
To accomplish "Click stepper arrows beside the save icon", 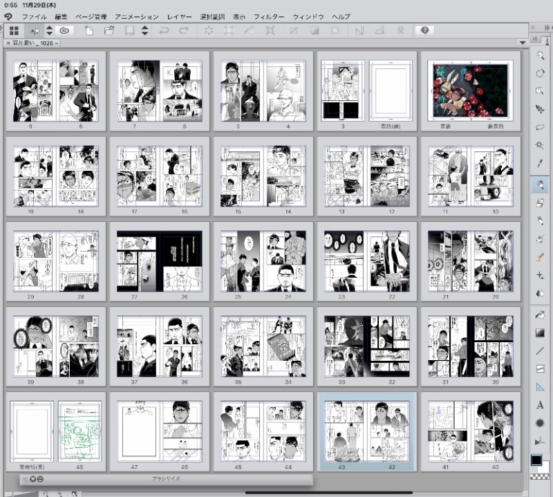I will [144, 30].
